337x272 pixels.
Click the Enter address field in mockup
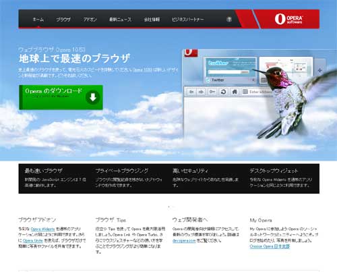point(257,92)
